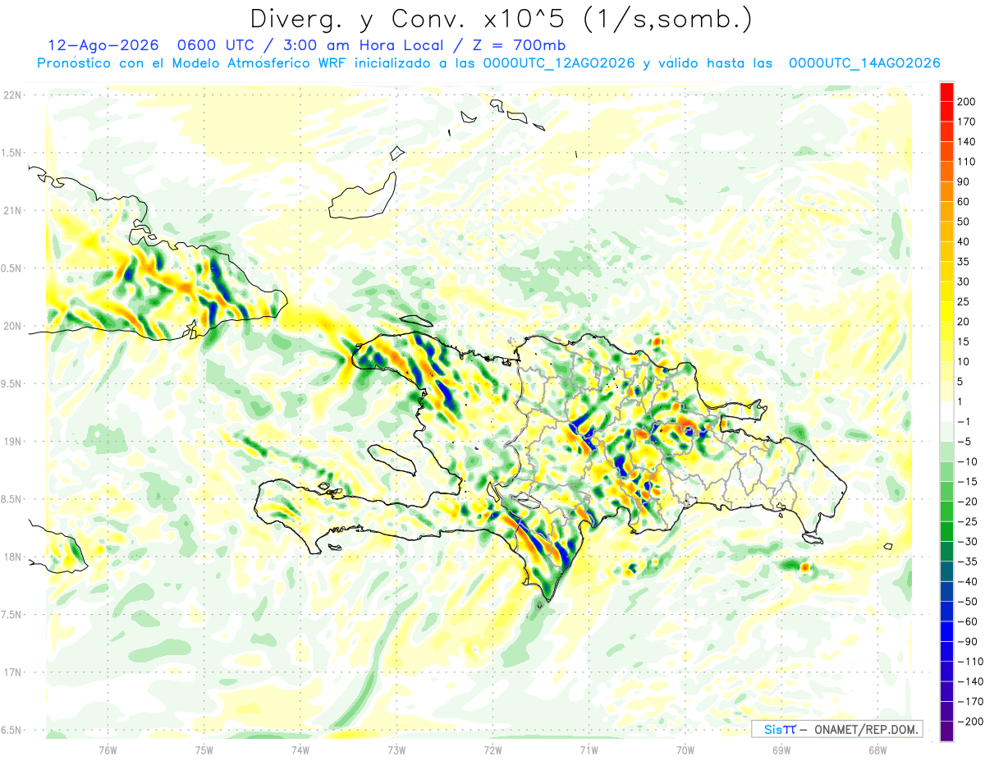
Task: Click the '71W' longitude label
Action: pos(589,750)
